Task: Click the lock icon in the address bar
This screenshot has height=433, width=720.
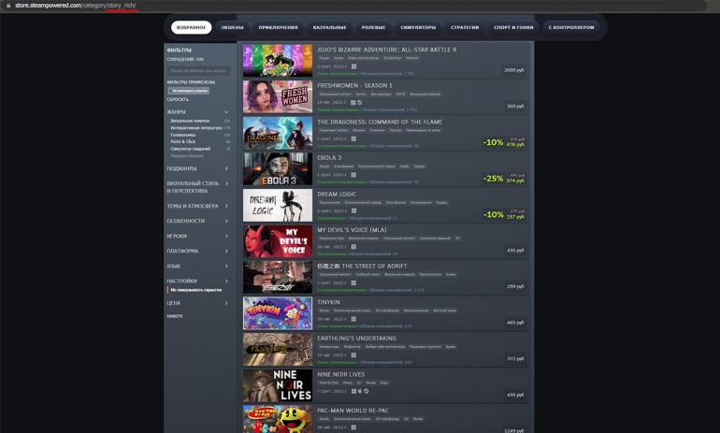Action: tap(8, 6)
